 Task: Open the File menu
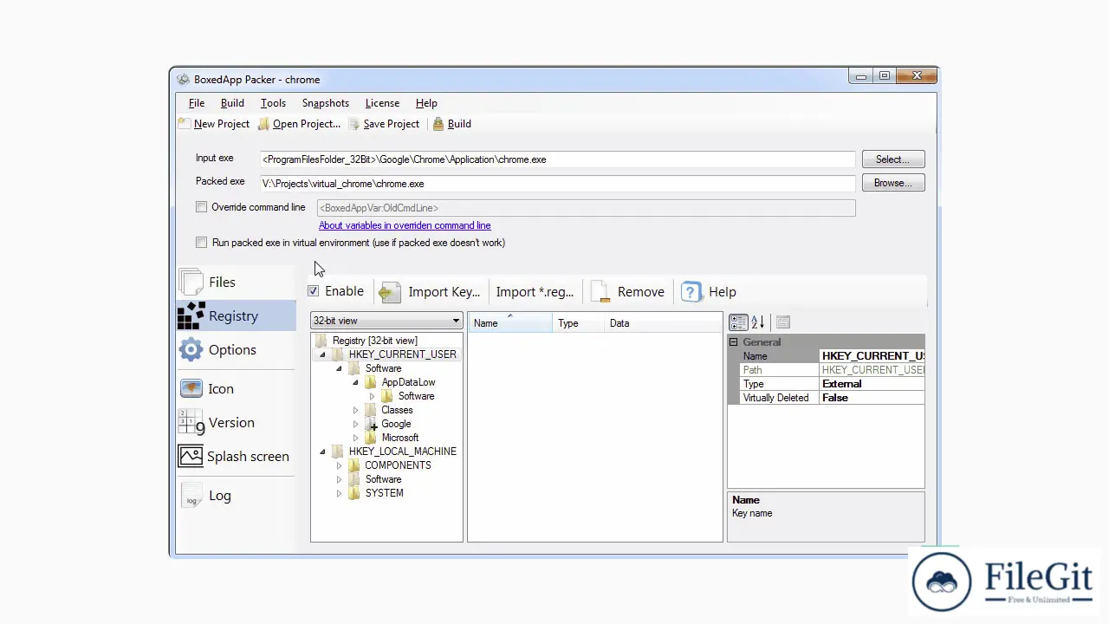pyautogui.click(x=197, y=103)
